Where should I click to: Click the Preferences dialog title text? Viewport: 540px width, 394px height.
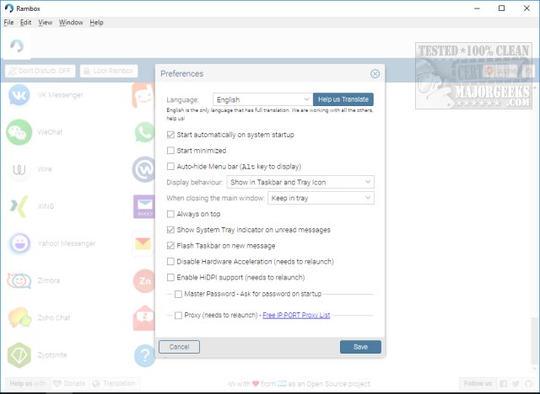click(182, 74)
